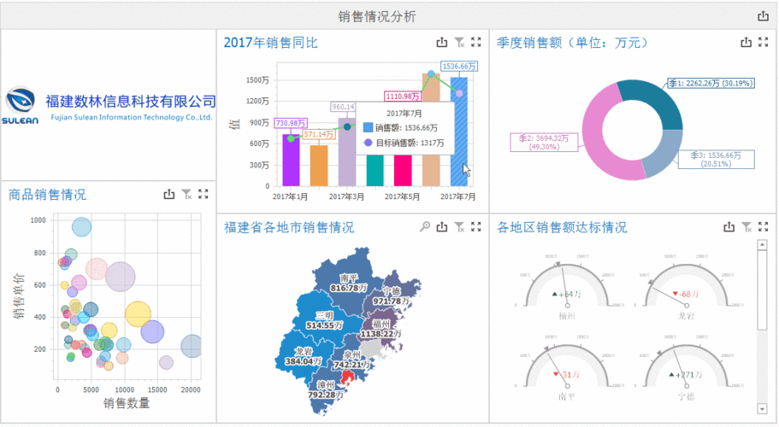Image resolution: width=779 pixels, height=427 pixels.
Task: Select the teal bar in sales chart
Action: 375,170
